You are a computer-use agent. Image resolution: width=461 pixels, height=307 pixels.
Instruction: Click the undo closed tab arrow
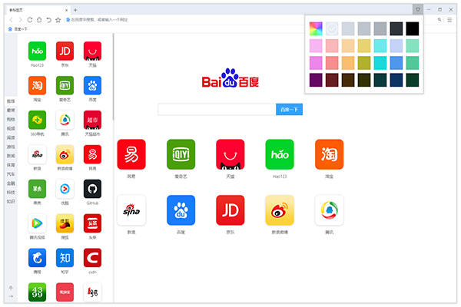pos(49,20)
